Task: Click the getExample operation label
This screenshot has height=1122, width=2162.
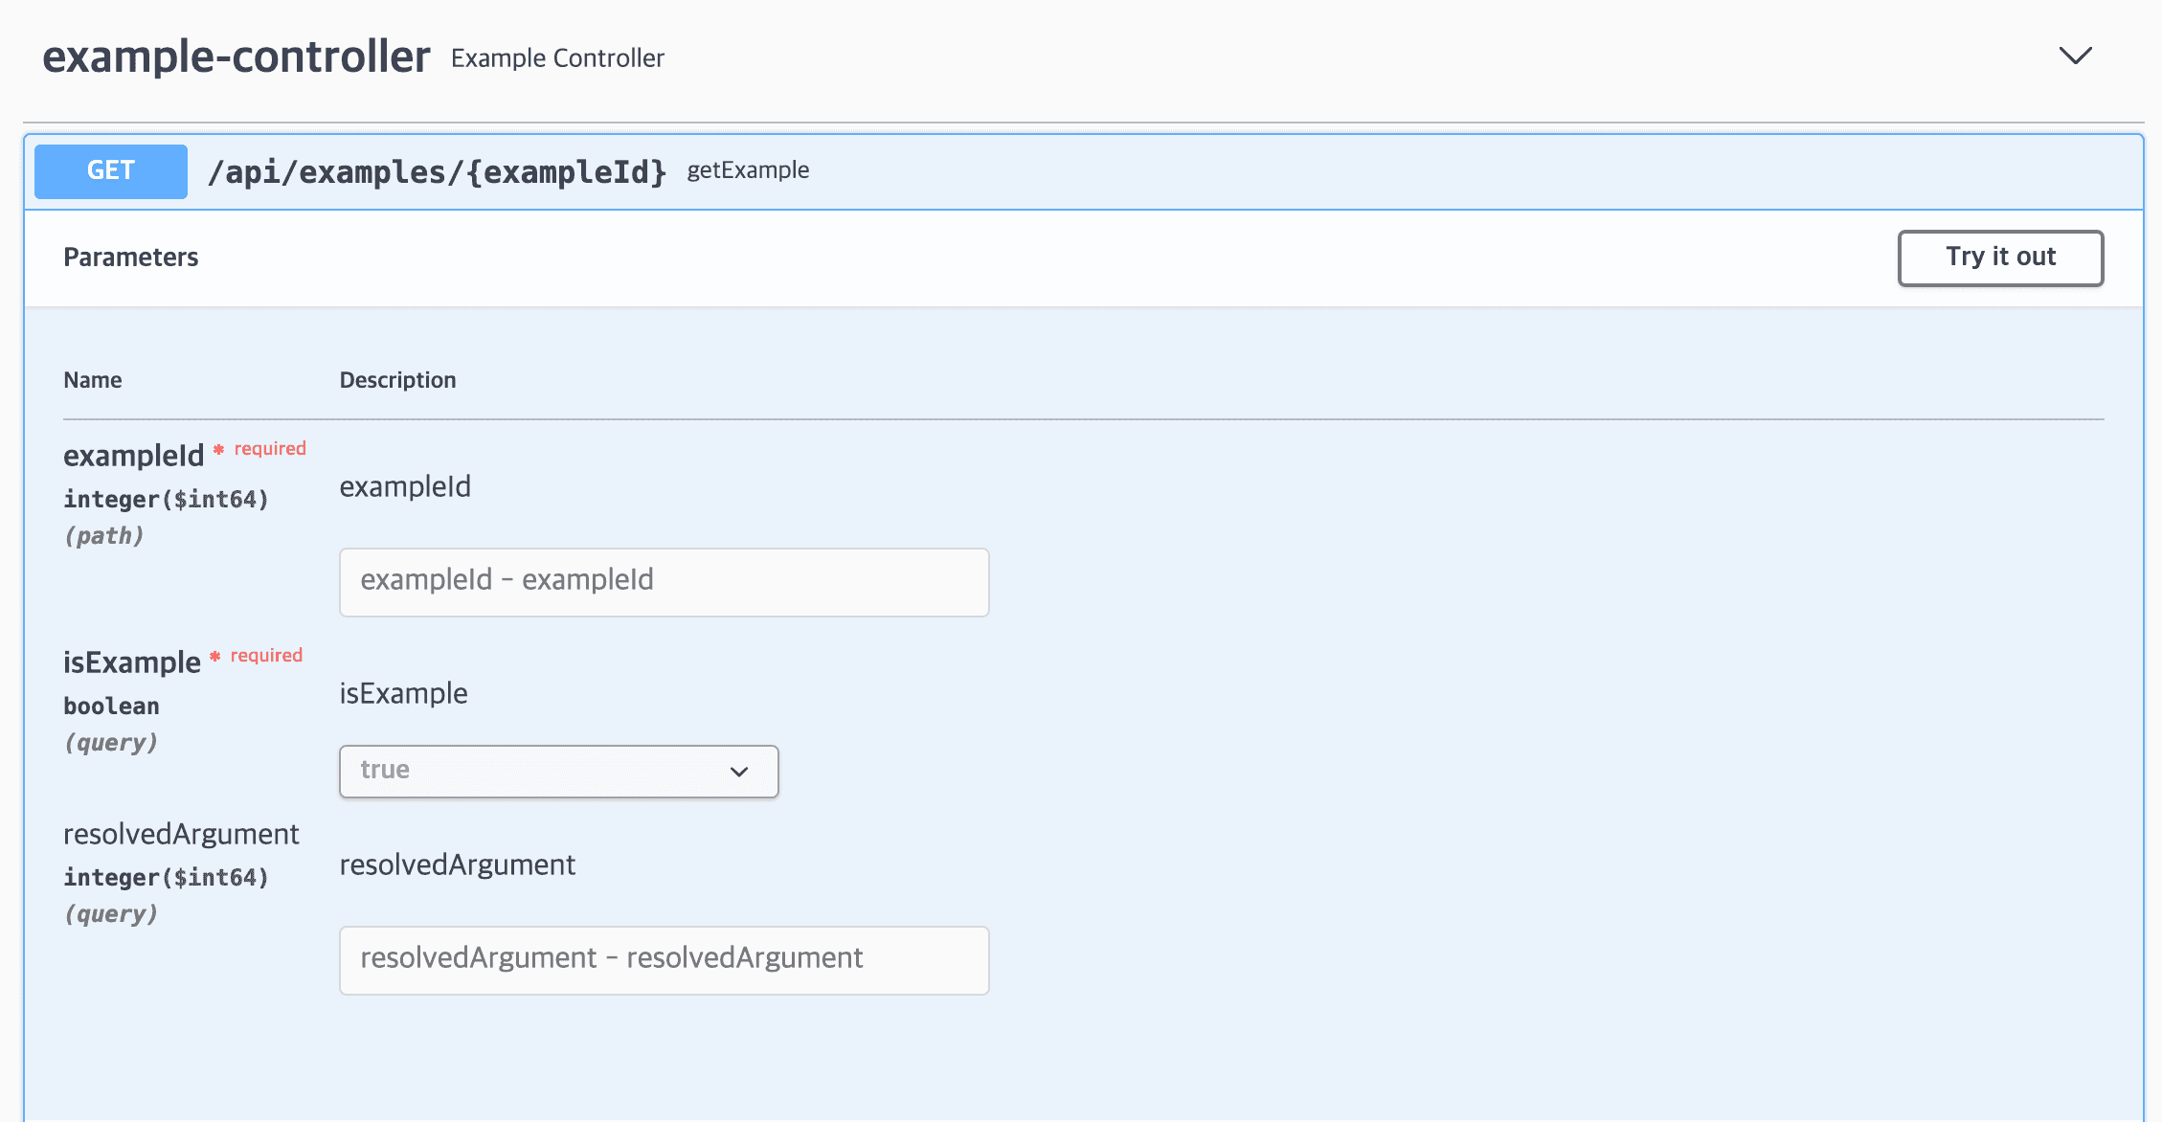Action: pyautogui.click(x=748, y=170)
